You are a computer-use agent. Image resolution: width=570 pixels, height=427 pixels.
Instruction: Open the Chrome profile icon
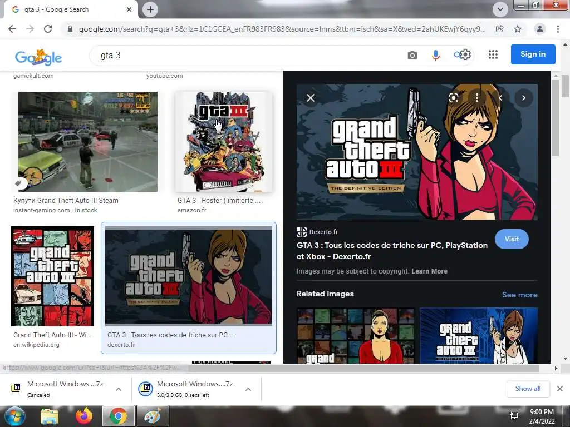[x=540, y=29]
